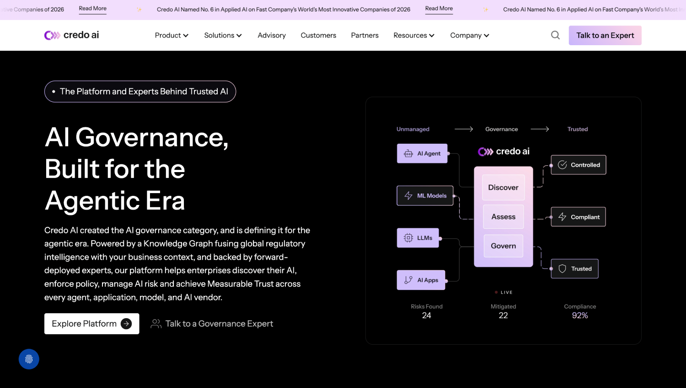686x388 pixels.
Task: Click the arrow between Governance and Trusted
Action: (540, 129)
